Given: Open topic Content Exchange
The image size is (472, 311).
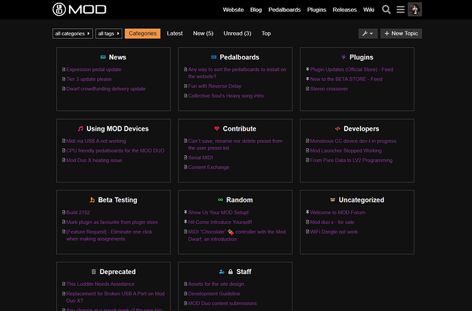Looking at the screenshot, I should [209, 167].
